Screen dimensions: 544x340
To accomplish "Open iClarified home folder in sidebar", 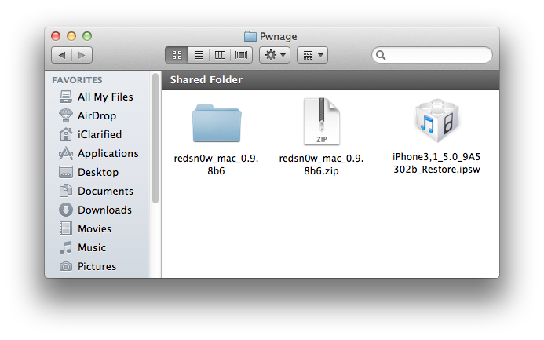I will point(99,134).
